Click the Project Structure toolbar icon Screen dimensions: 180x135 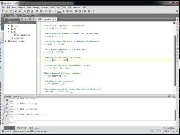click(x=85, y=11)
